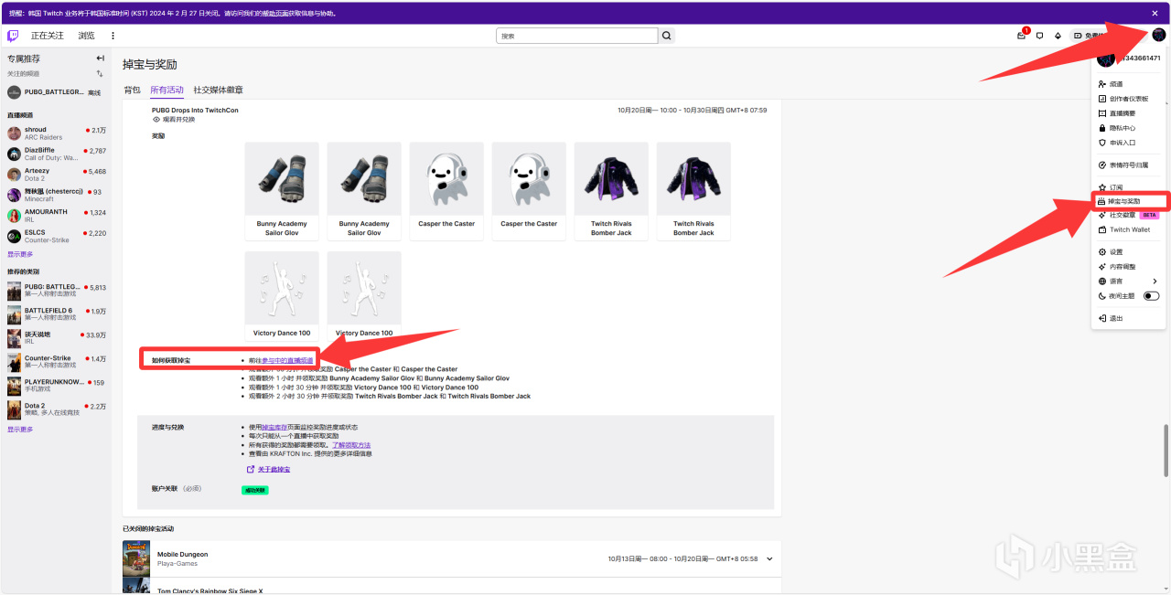The height and width of the screenshot is (595, 1171).
Task: Open PUBG_BATTLEGROUNDS followed channel in sidebar
Action: tap(55, 92)
